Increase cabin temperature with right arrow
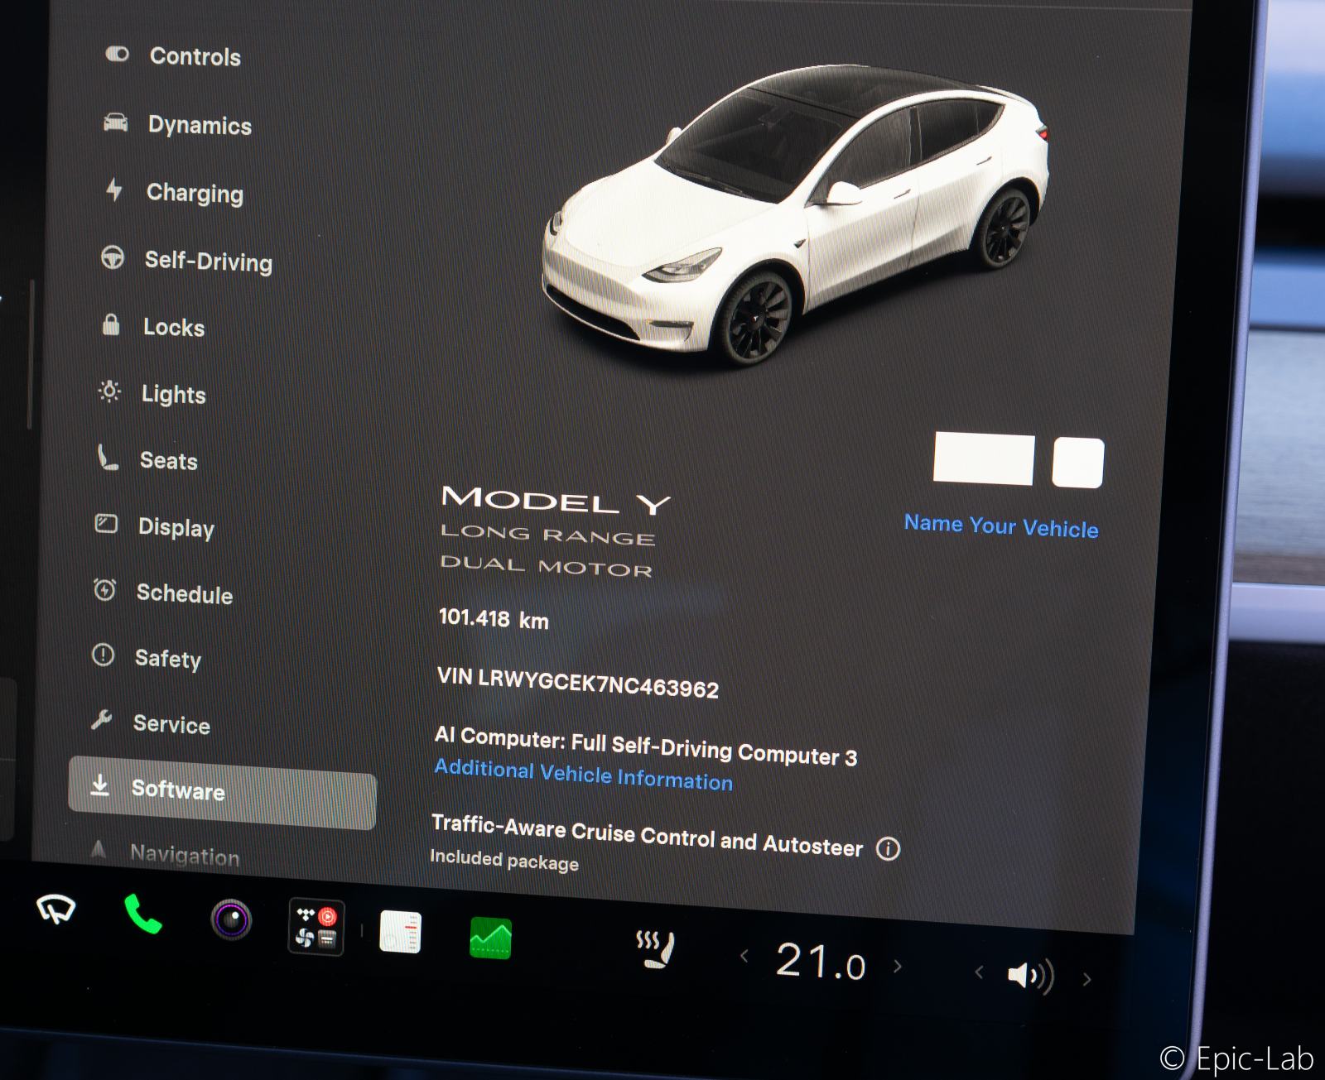Screen dimensions: 1325x1080 [898, 966]
